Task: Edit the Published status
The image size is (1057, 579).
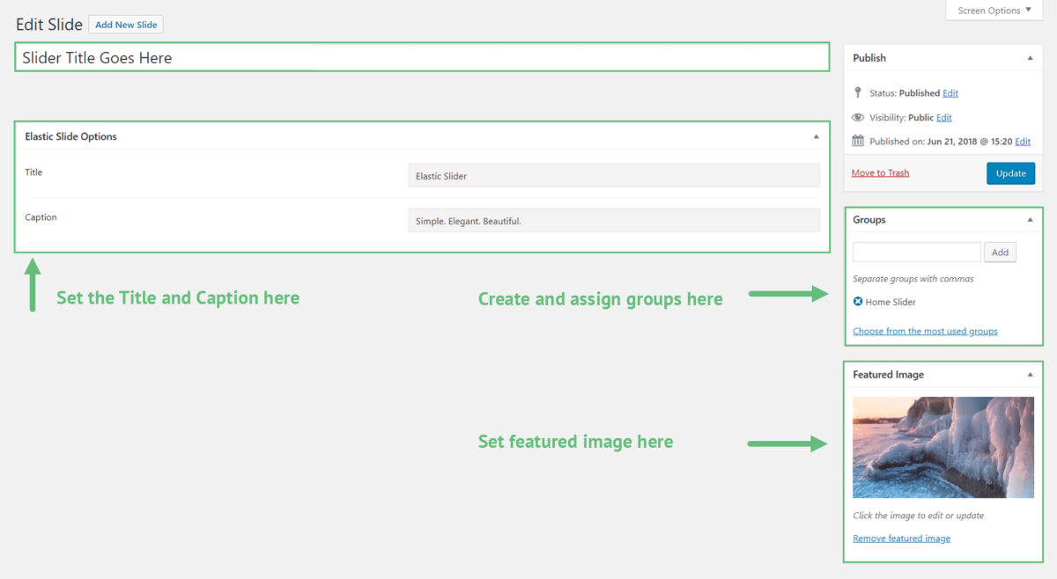Action: [951, 93]
